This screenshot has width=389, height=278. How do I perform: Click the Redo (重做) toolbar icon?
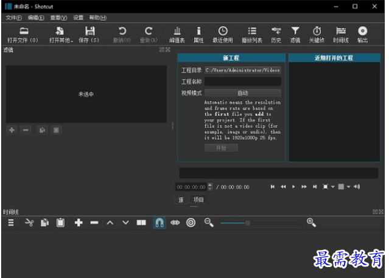pyautogui.click(x=149, y=34)
